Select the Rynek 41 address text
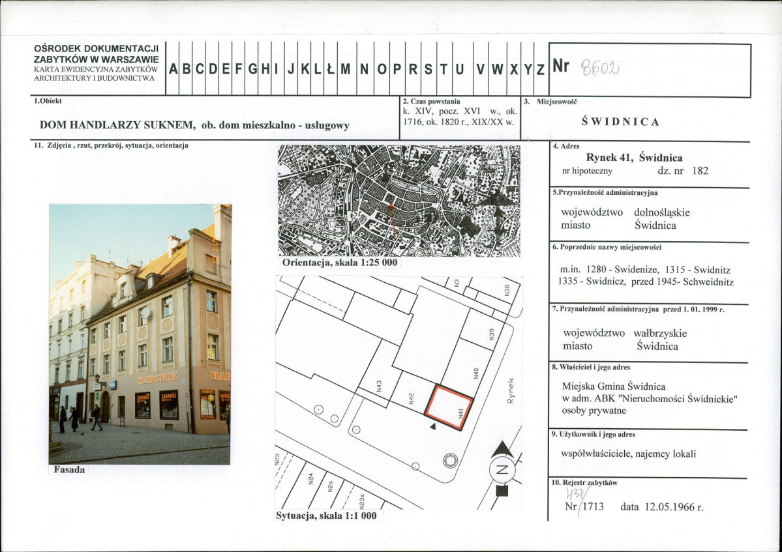 (x=635, y=157)
